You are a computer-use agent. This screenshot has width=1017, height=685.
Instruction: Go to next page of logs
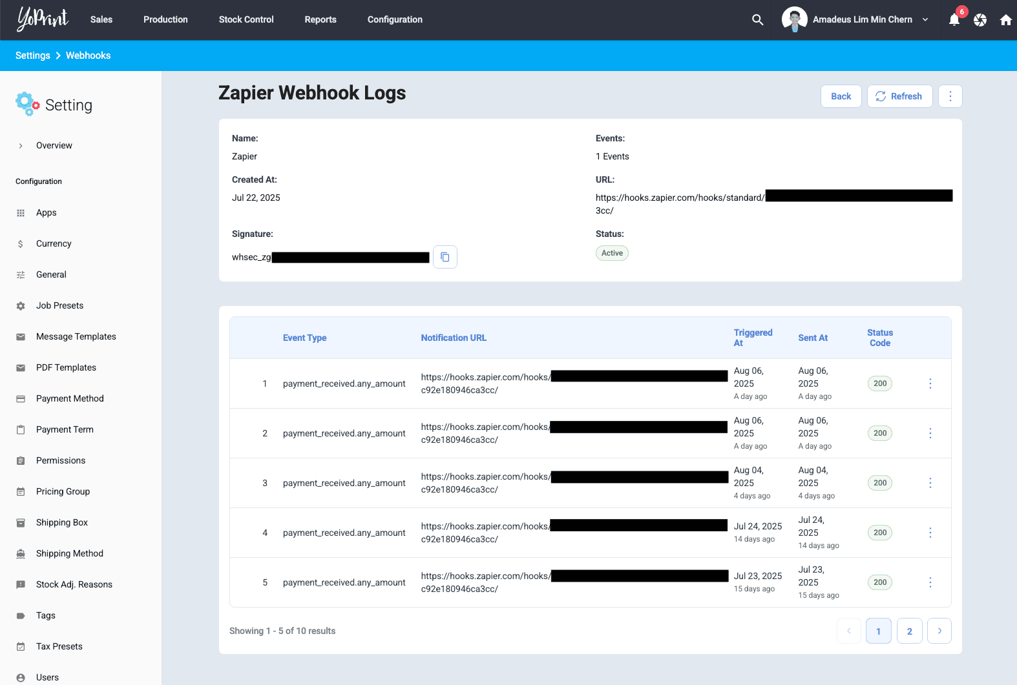pos(939,631)
